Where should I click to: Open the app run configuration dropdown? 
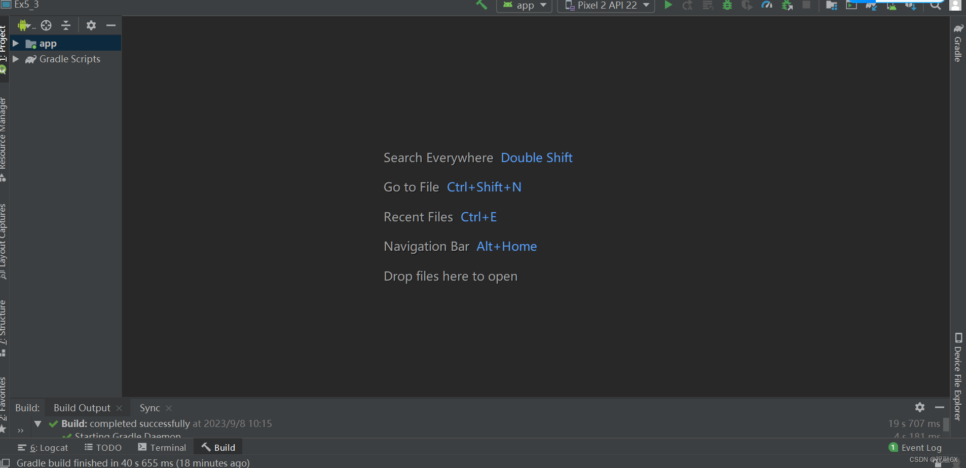(525, 6)
